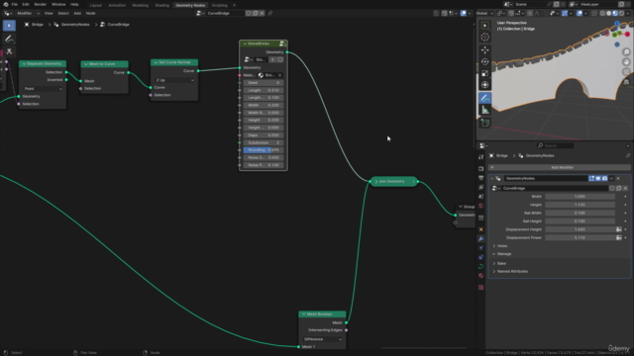This screenshot has width=634, height=356.
Task: Open the Physics properties tab
Action: [480, 248]
